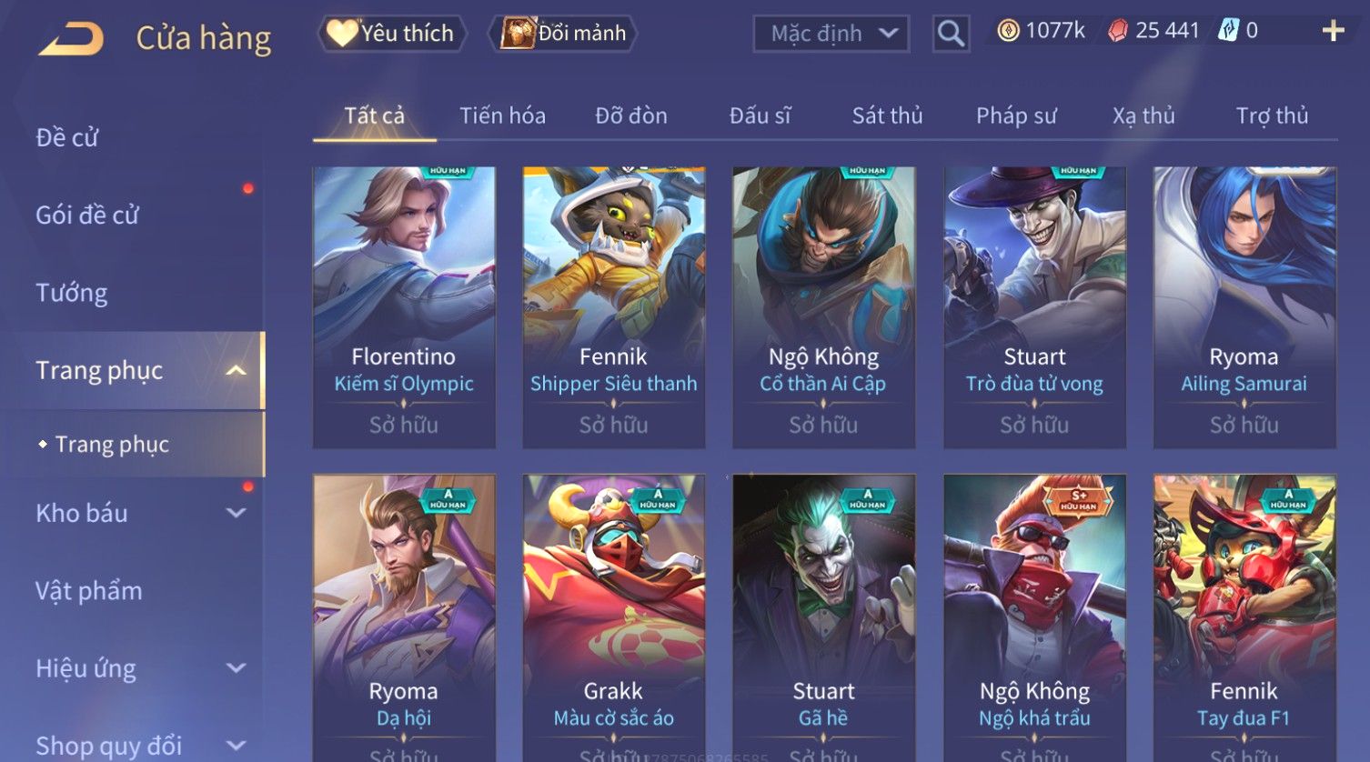
Task: Tap the back arrow icon
Action: [71, 38]
